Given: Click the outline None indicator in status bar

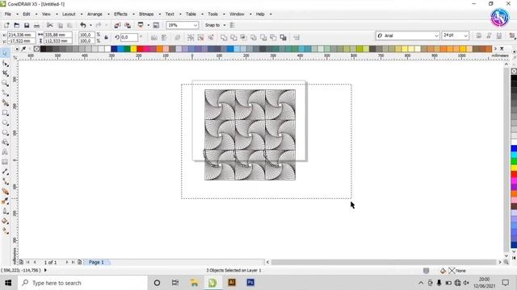Looking at the screenshot, I should (x=458, y=271).
